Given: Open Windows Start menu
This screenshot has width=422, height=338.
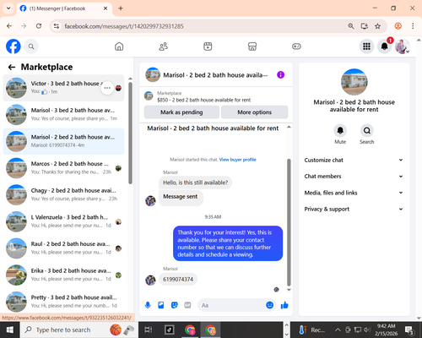Looking at the screenshot, I should 10,330.
